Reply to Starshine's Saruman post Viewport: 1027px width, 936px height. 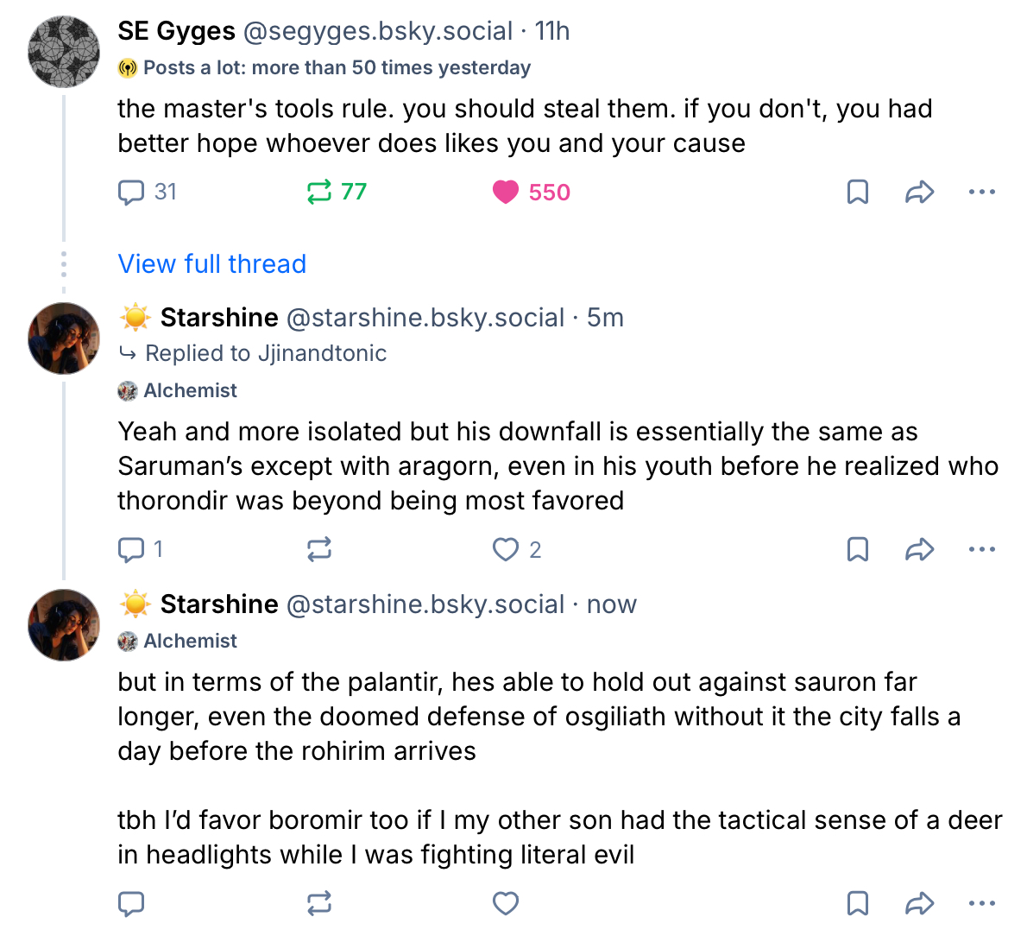pyautogui.click(x=131, y=549)
